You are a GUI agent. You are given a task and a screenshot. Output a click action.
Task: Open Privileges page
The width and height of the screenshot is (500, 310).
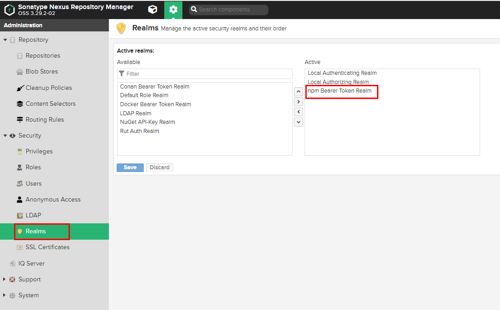39,152
